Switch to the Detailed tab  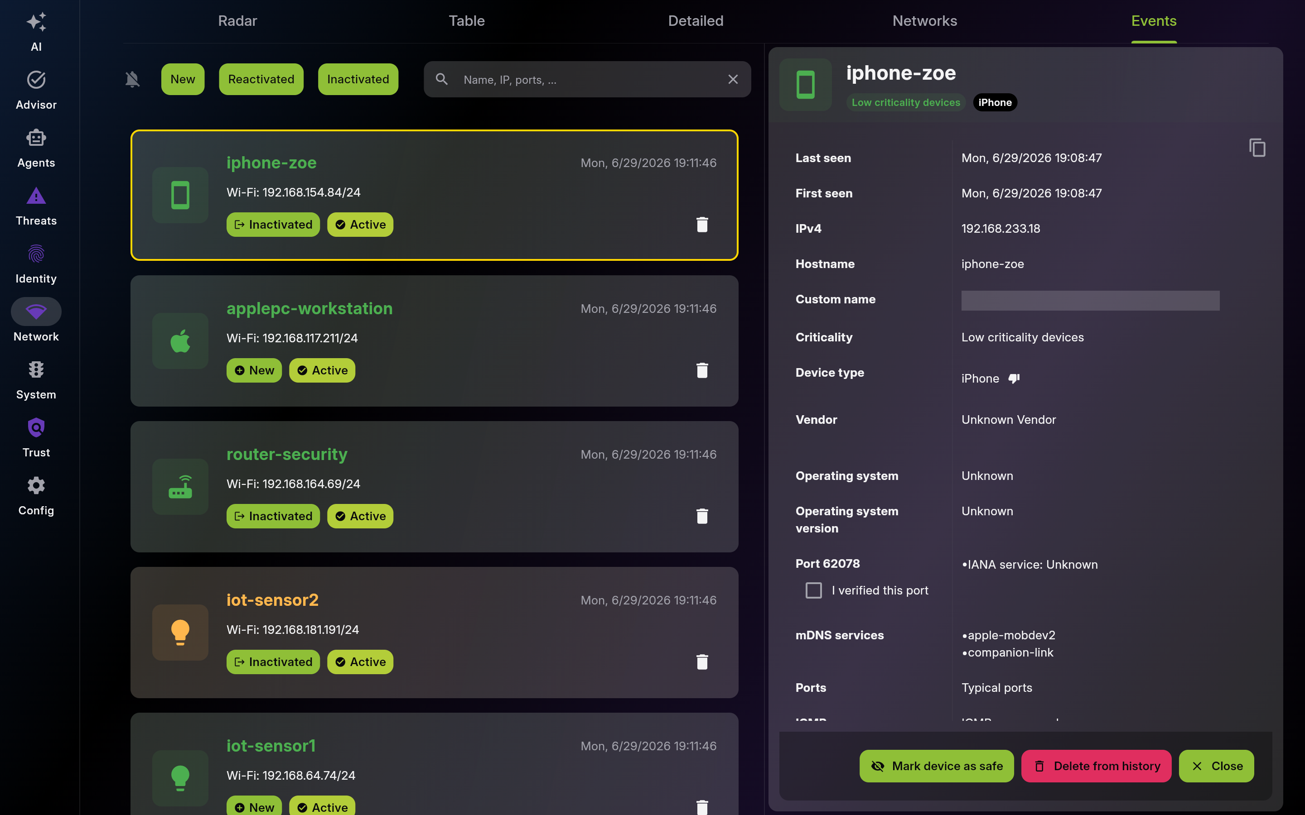(x=696, y=21)
